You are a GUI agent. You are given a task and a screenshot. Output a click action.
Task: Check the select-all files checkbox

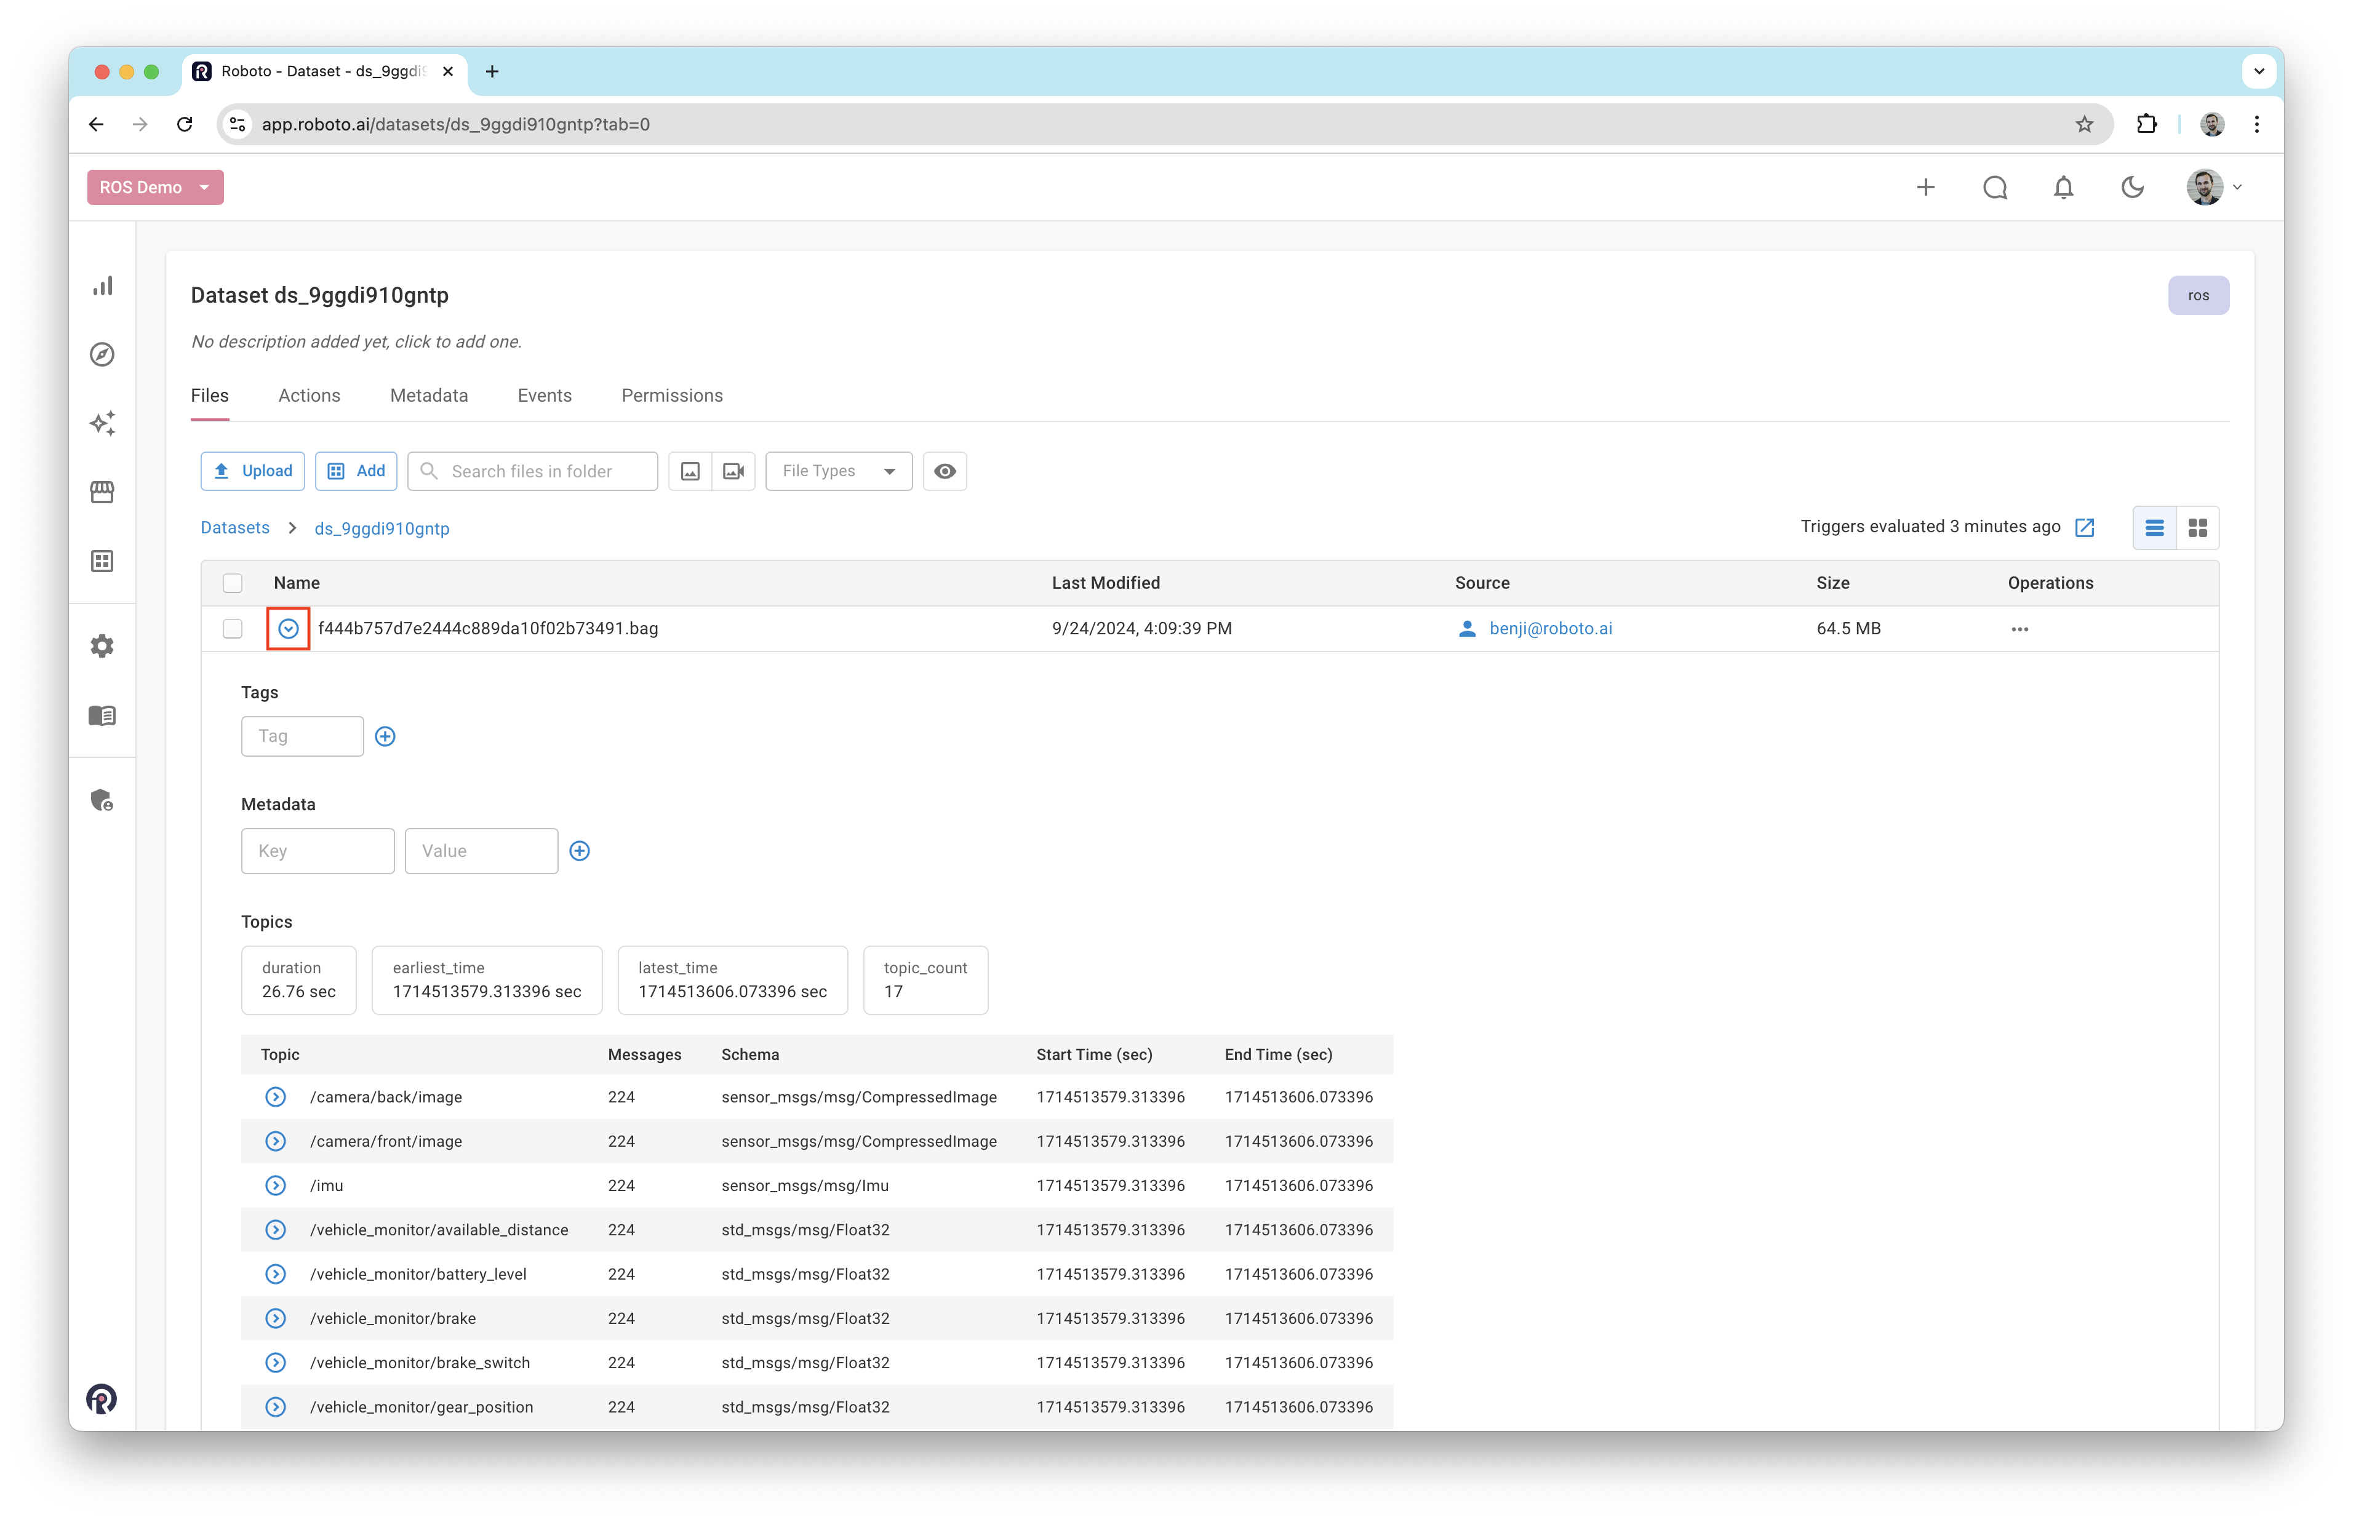click(232, 583)
